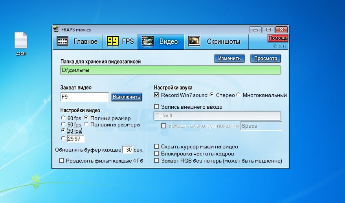Click the Обновлять буфер каждые label
The width and height of the screenshot is (345, 203).
[88, 150]
